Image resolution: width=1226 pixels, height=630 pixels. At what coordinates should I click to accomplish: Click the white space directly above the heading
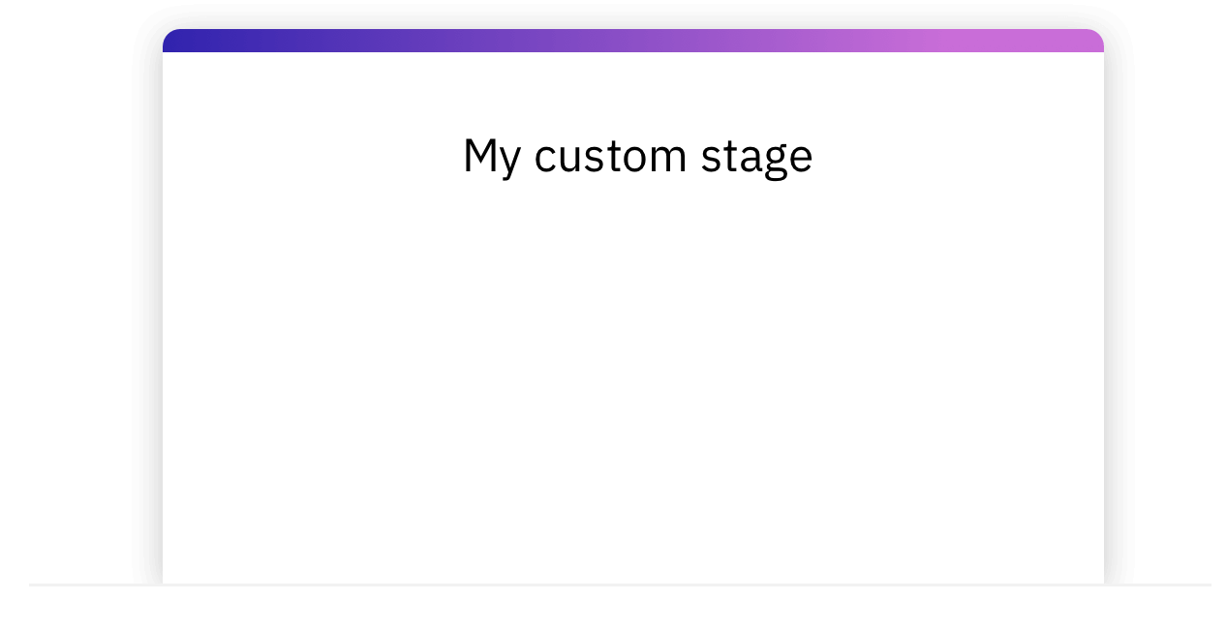(637, 92)
